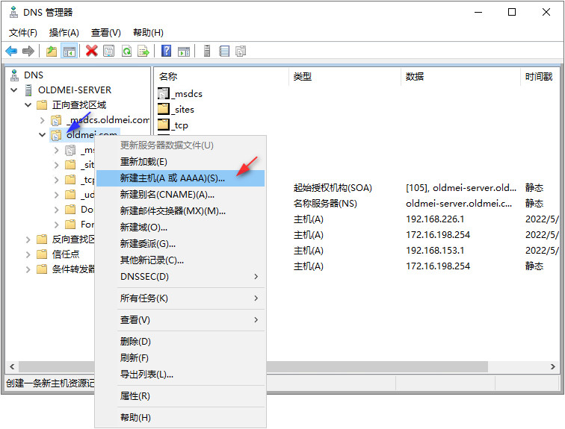The height and width of the screenshot is (429, 565).
Task: Open the 查看(V) menu bar item
Action: click(x=105, y=33)
